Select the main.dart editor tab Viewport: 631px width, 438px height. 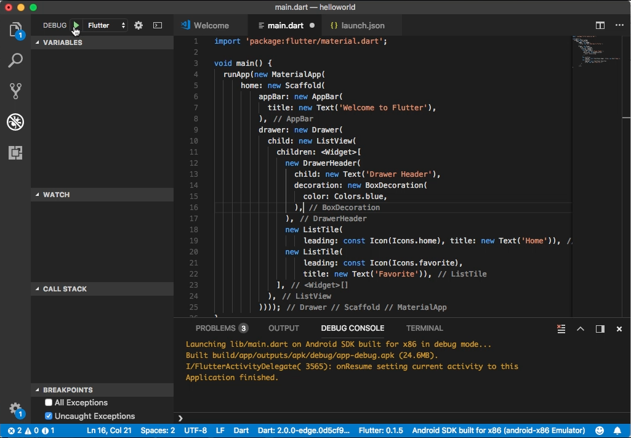pos(285,25)
